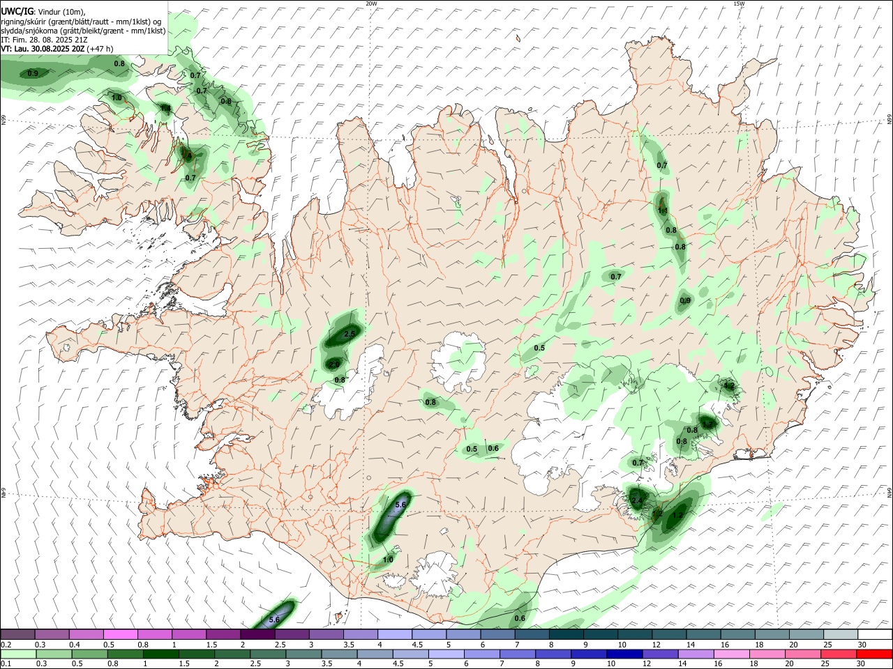893x669 pixels.
Task: Choose the pale gray swatch between 25 and 30
Action: [840, 634]
